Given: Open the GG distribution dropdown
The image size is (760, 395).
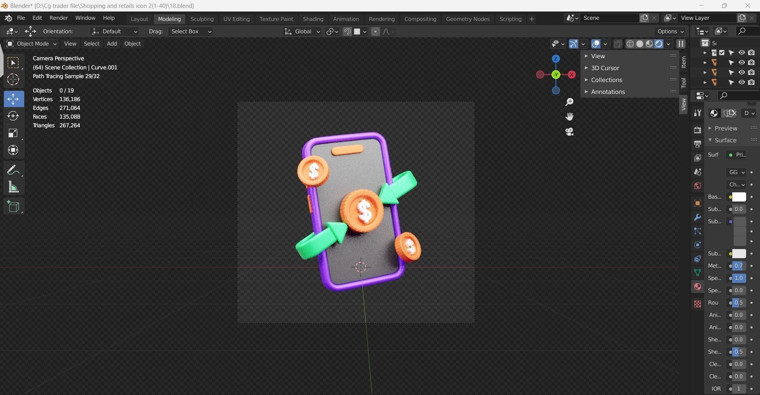Looking at the screenshot, I should pyautogui.click(x=736, y=172).
